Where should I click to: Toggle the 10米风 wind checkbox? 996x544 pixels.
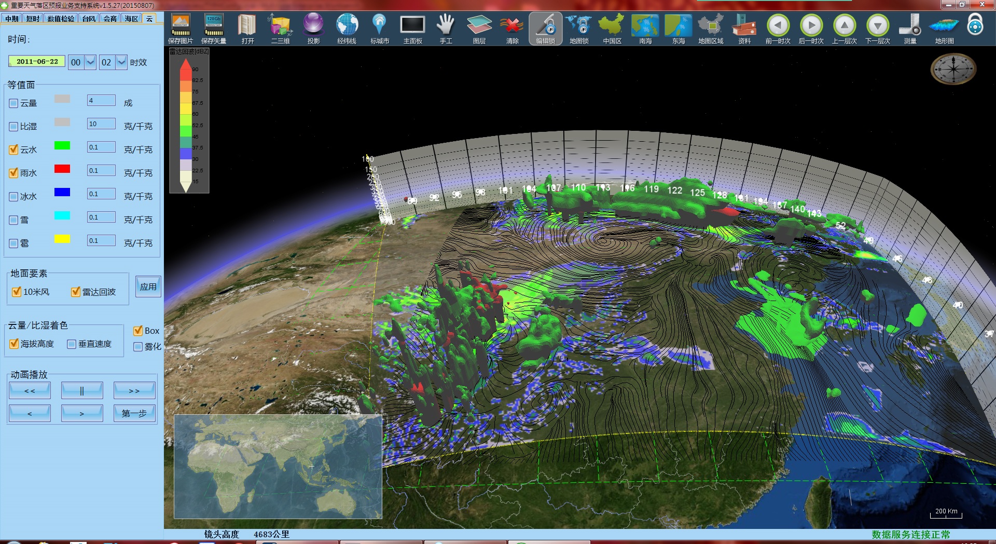click(x=17, y=292)
